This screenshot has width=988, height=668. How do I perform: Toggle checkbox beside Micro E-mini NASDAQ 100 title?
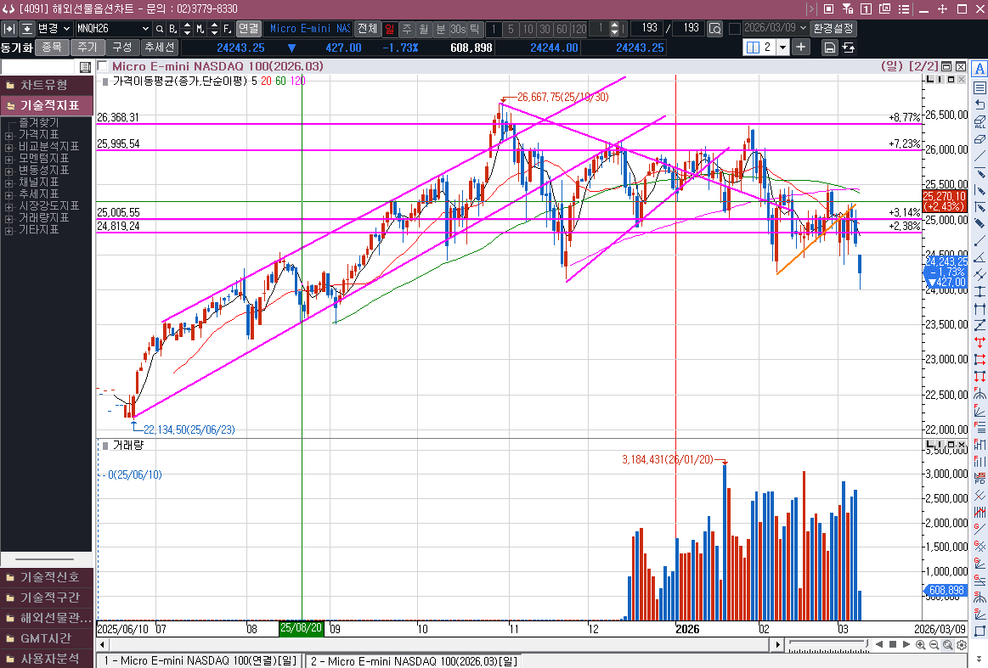pos(103,65)
